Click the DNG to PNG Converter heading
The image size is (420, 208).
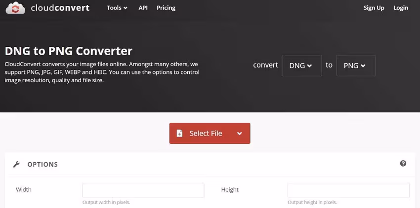point(69,51)
